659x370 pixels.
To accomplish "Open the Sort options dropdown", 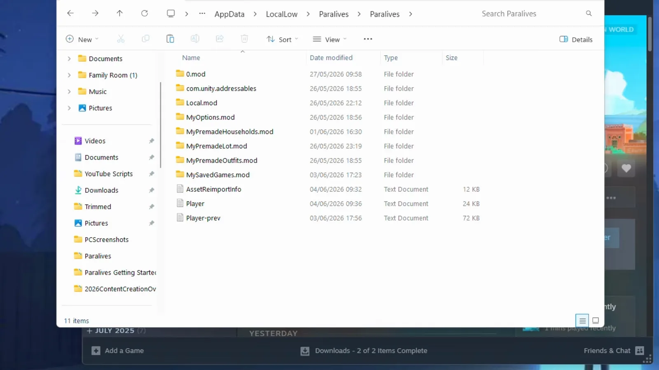I will point(282,39).
